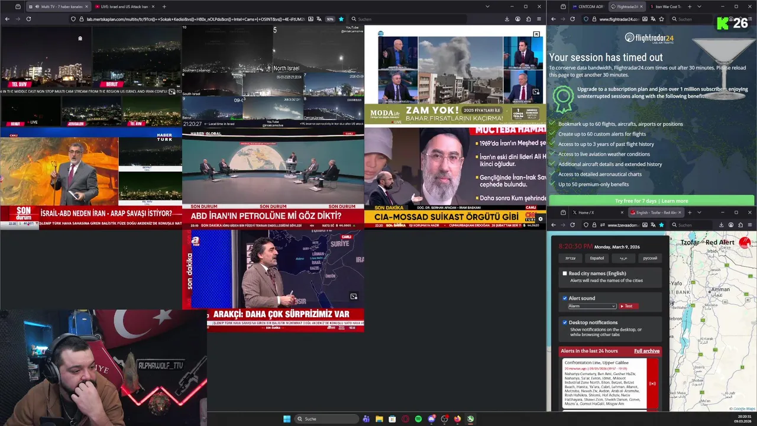Open settings gear on CNN Türk tile
This screenshot has width=757, height=426.
click(540, 219)
